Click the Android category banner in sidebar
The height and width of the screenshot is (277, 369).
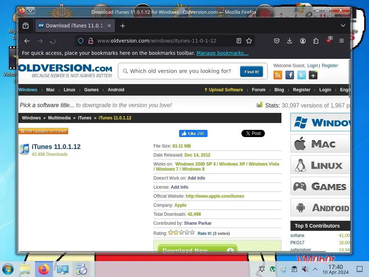tap(320, 207)
